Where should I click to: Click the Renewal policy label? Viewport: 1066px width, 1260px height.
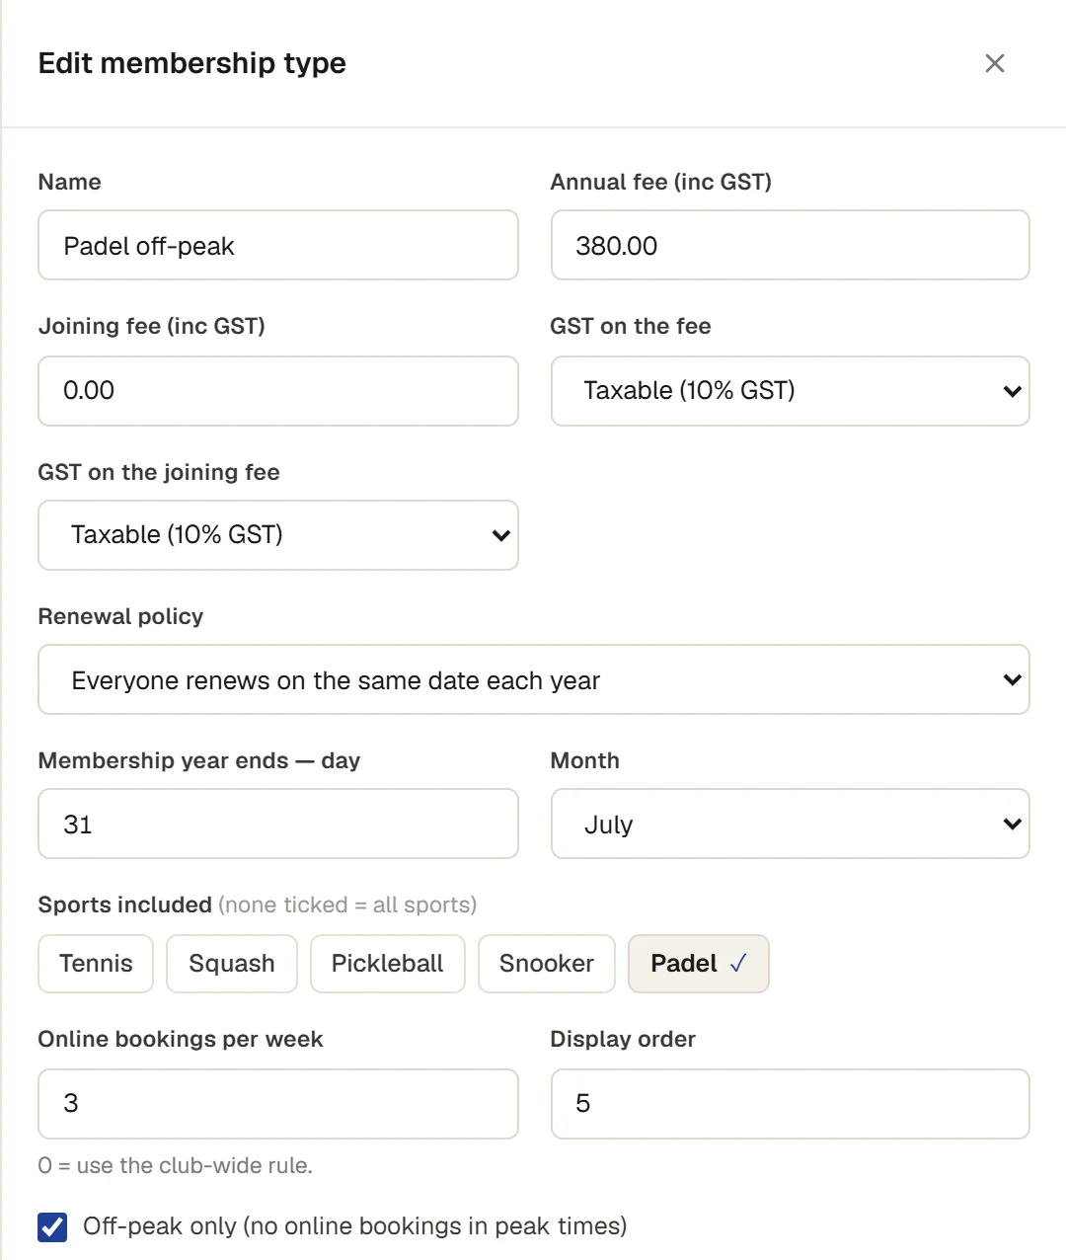(x=120, y=616)
